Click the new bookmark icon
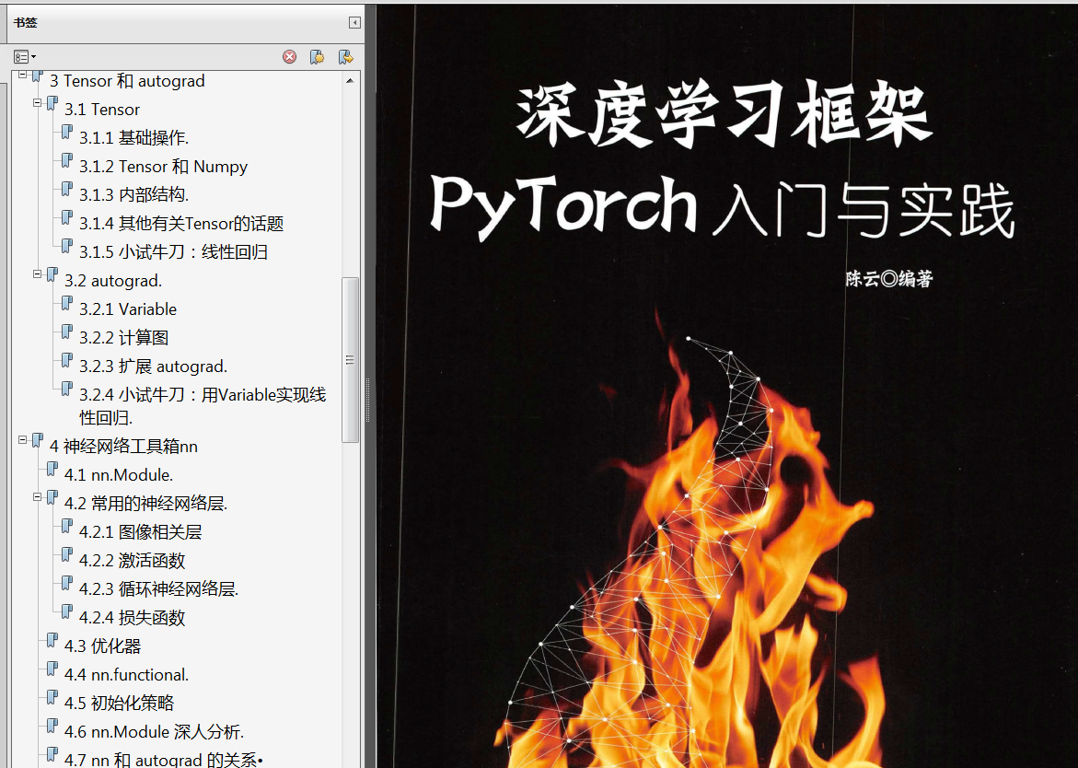 318,57
